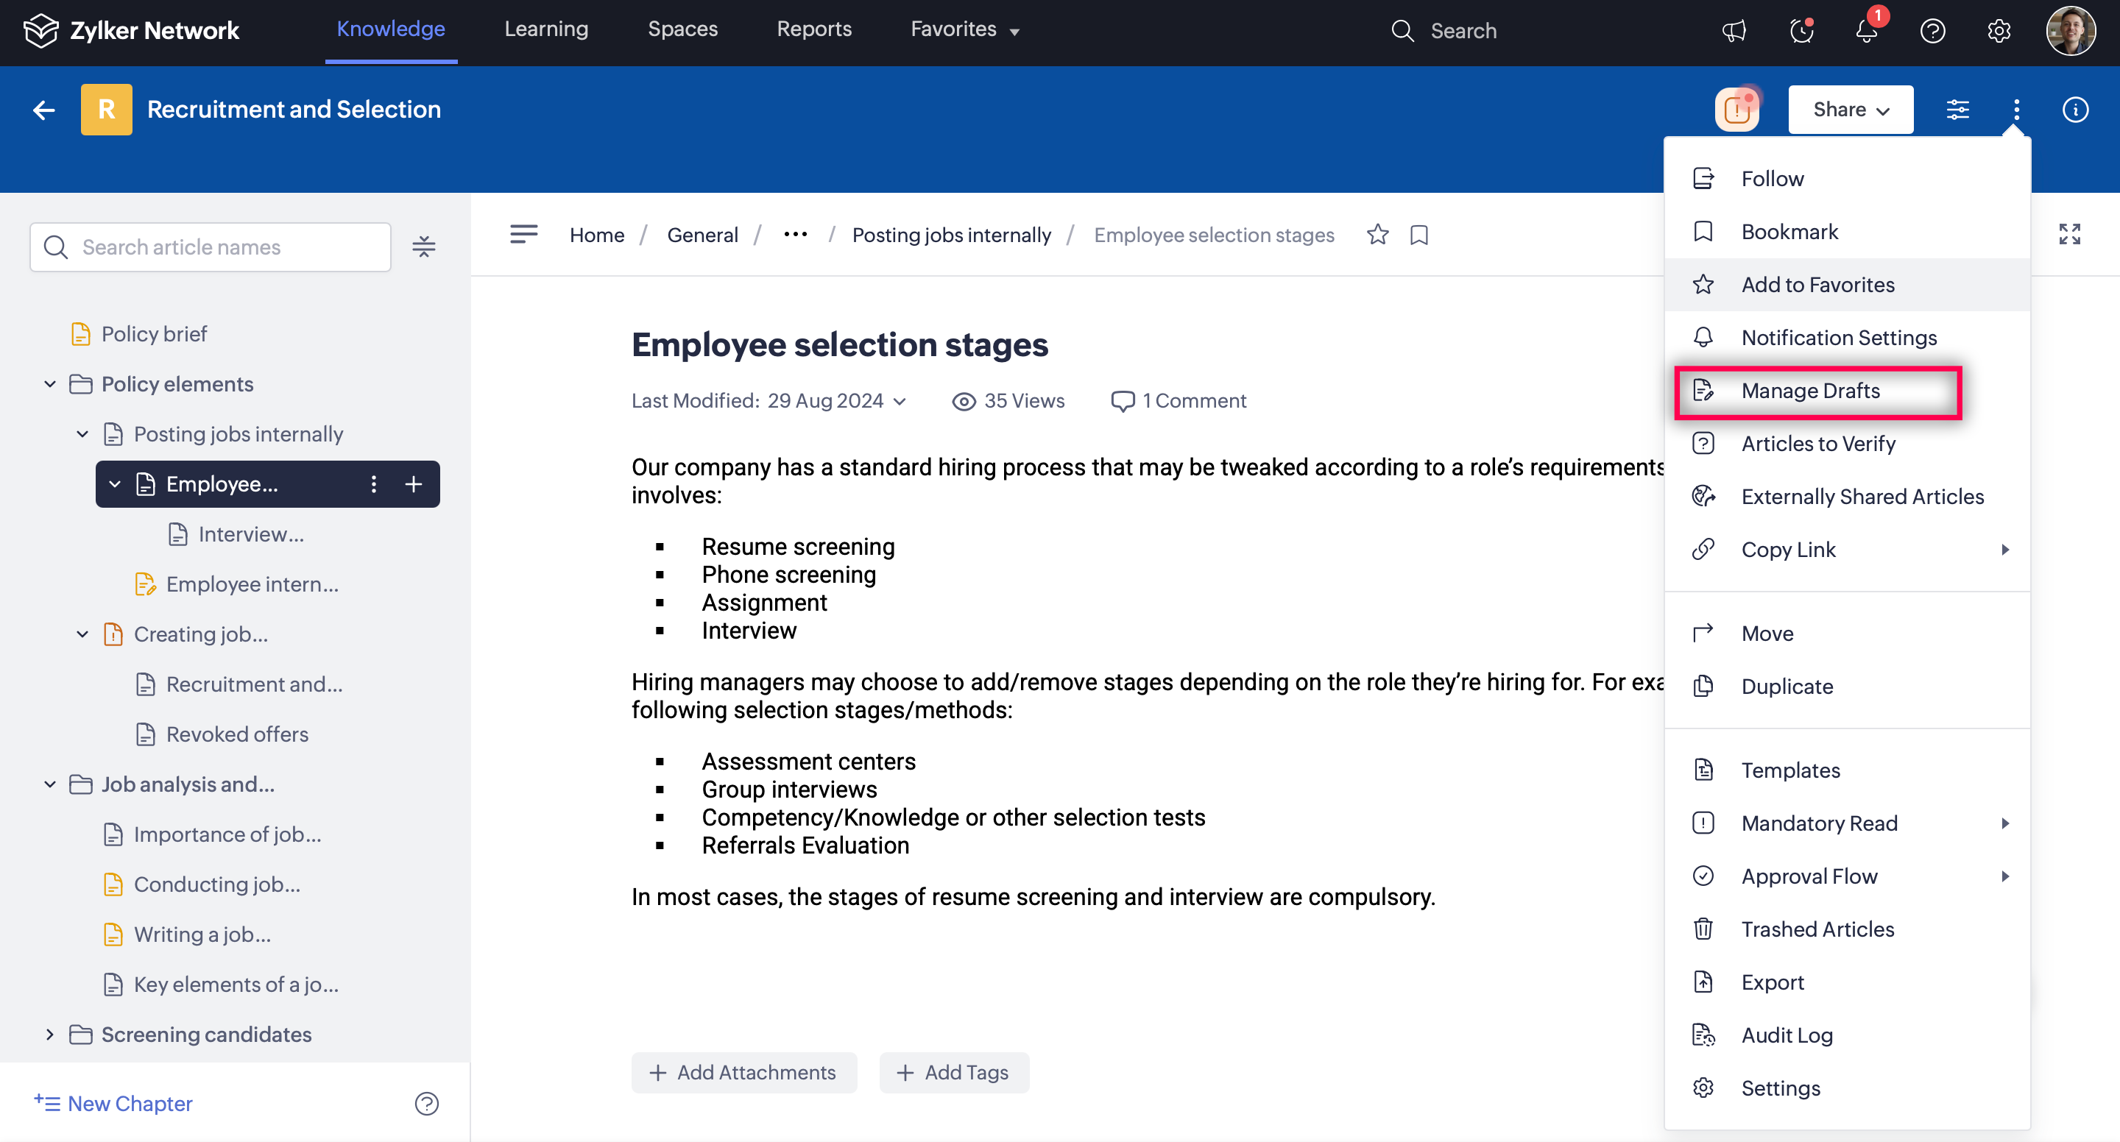
Task: Open the manual info icon
Action: coord(2075,110)
